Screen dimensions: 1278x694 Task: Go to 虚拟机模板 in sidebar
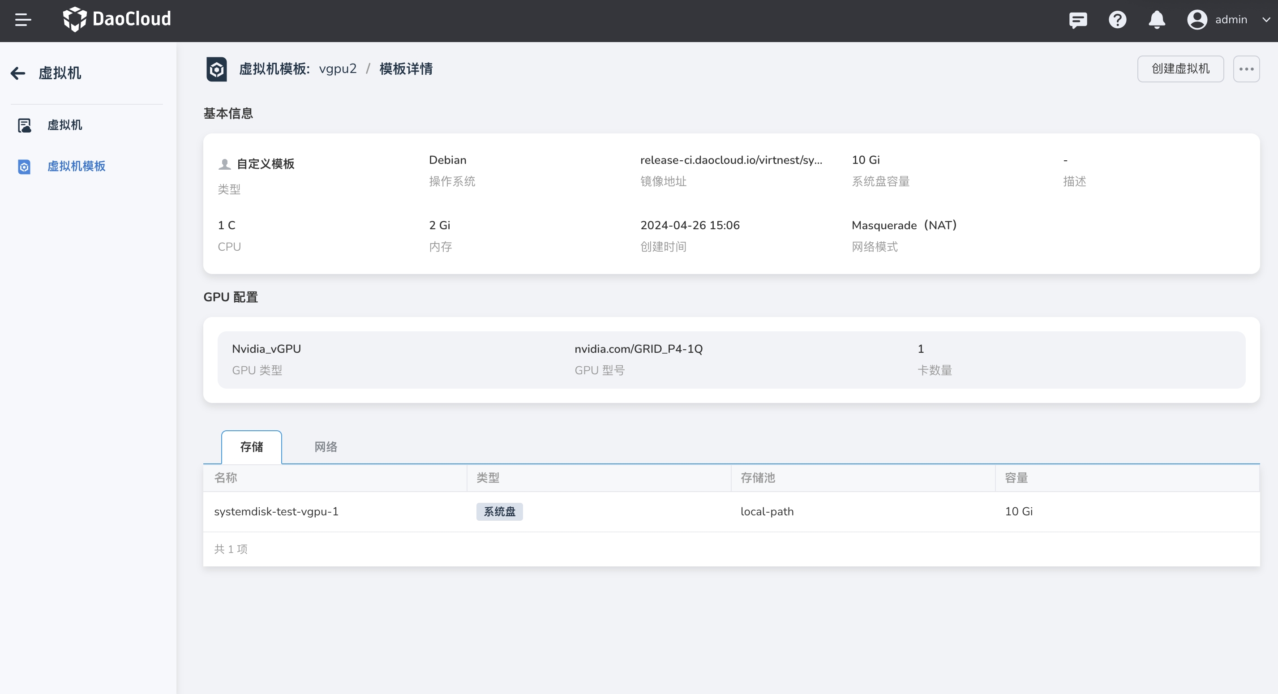pyautogui.click(x=77, y=166)
